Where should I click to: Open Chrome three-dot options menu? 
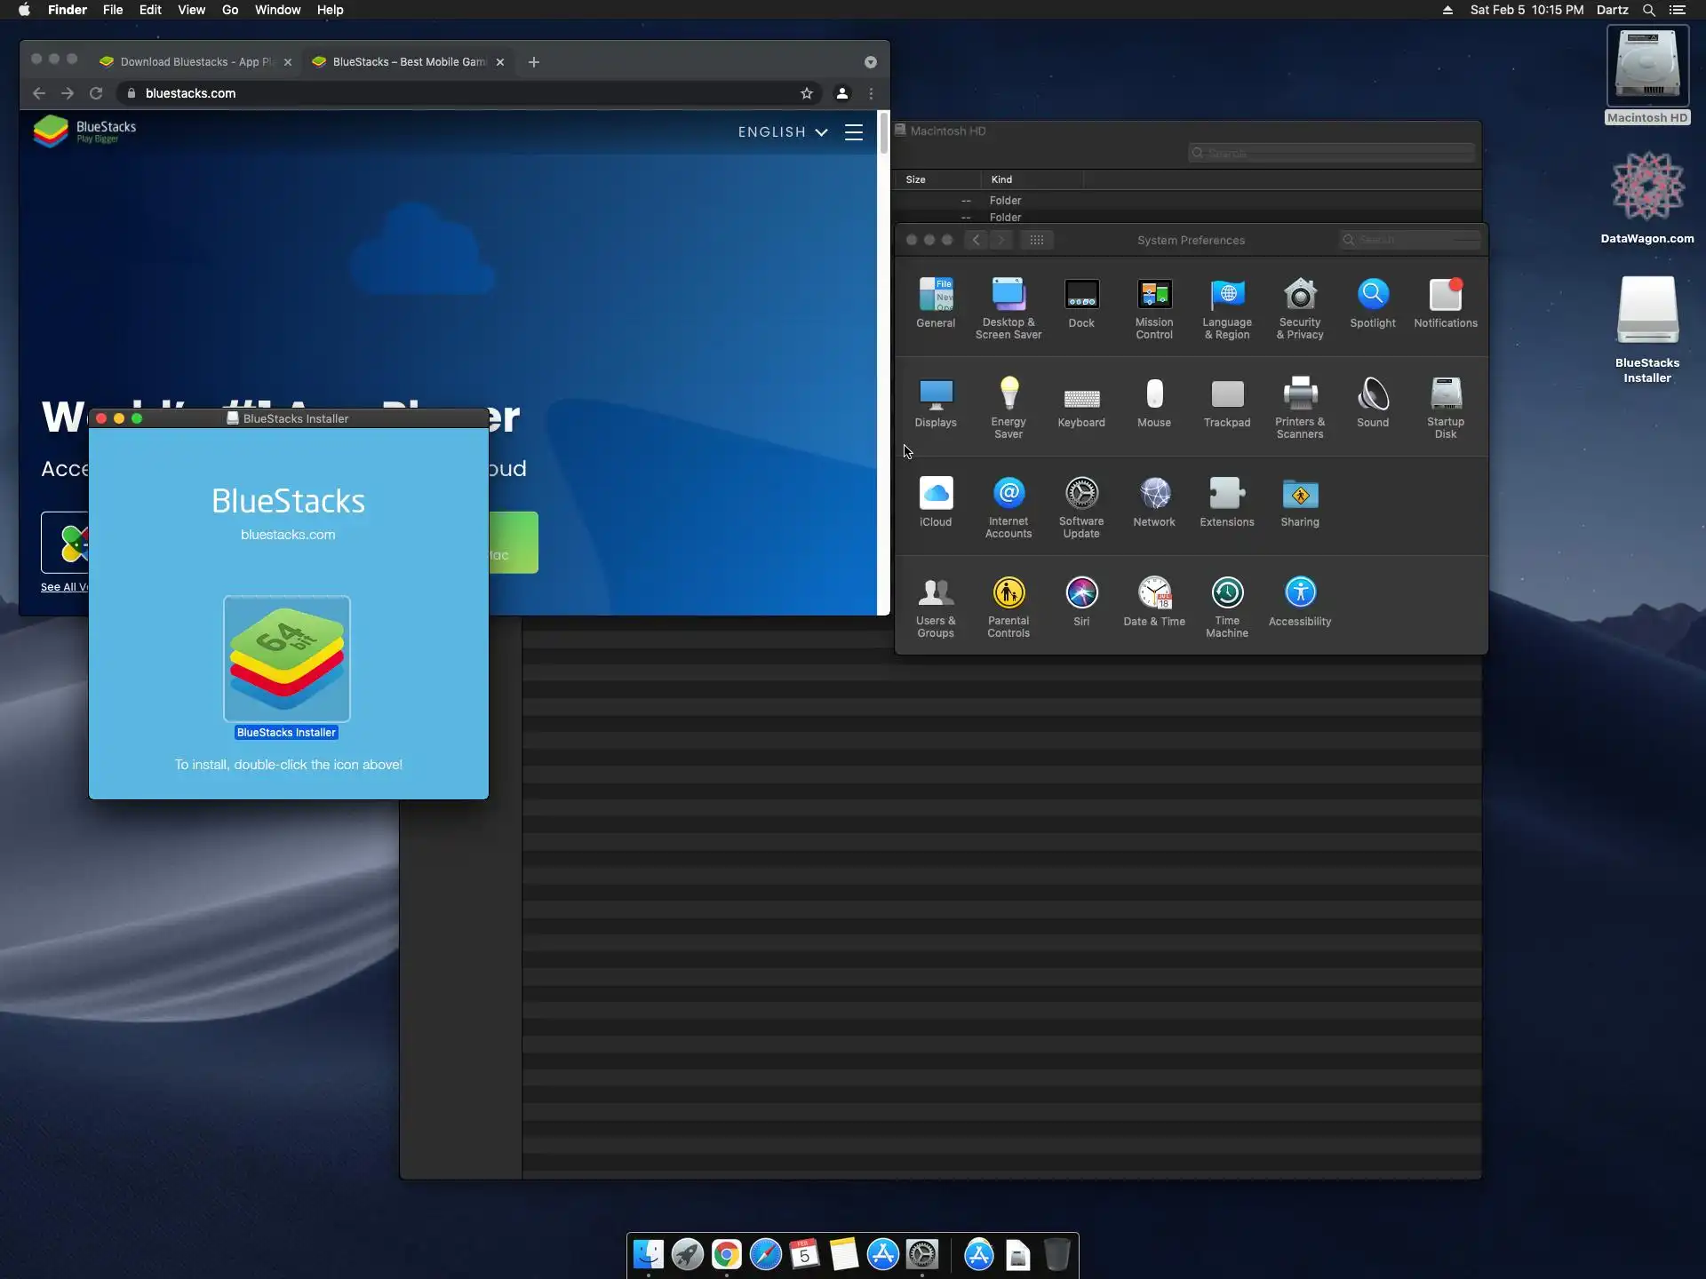[x=871, y=93]
